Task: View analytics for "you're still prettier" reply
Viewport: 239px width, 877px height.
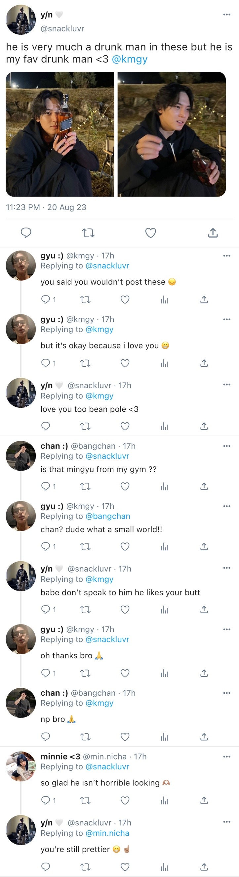Action: [x=165, y=867]
